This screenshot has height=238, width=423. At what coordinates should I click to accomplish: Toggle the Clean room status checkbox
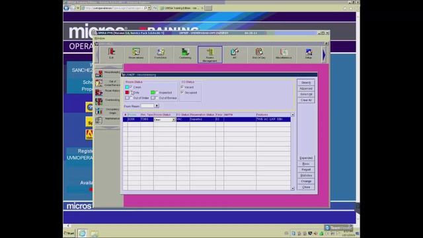coord(131,87)
